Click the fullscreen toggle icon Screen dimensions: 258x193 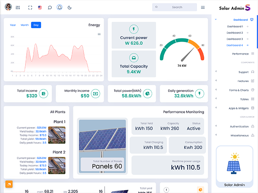pyautogui.click(x=30, y=7)
